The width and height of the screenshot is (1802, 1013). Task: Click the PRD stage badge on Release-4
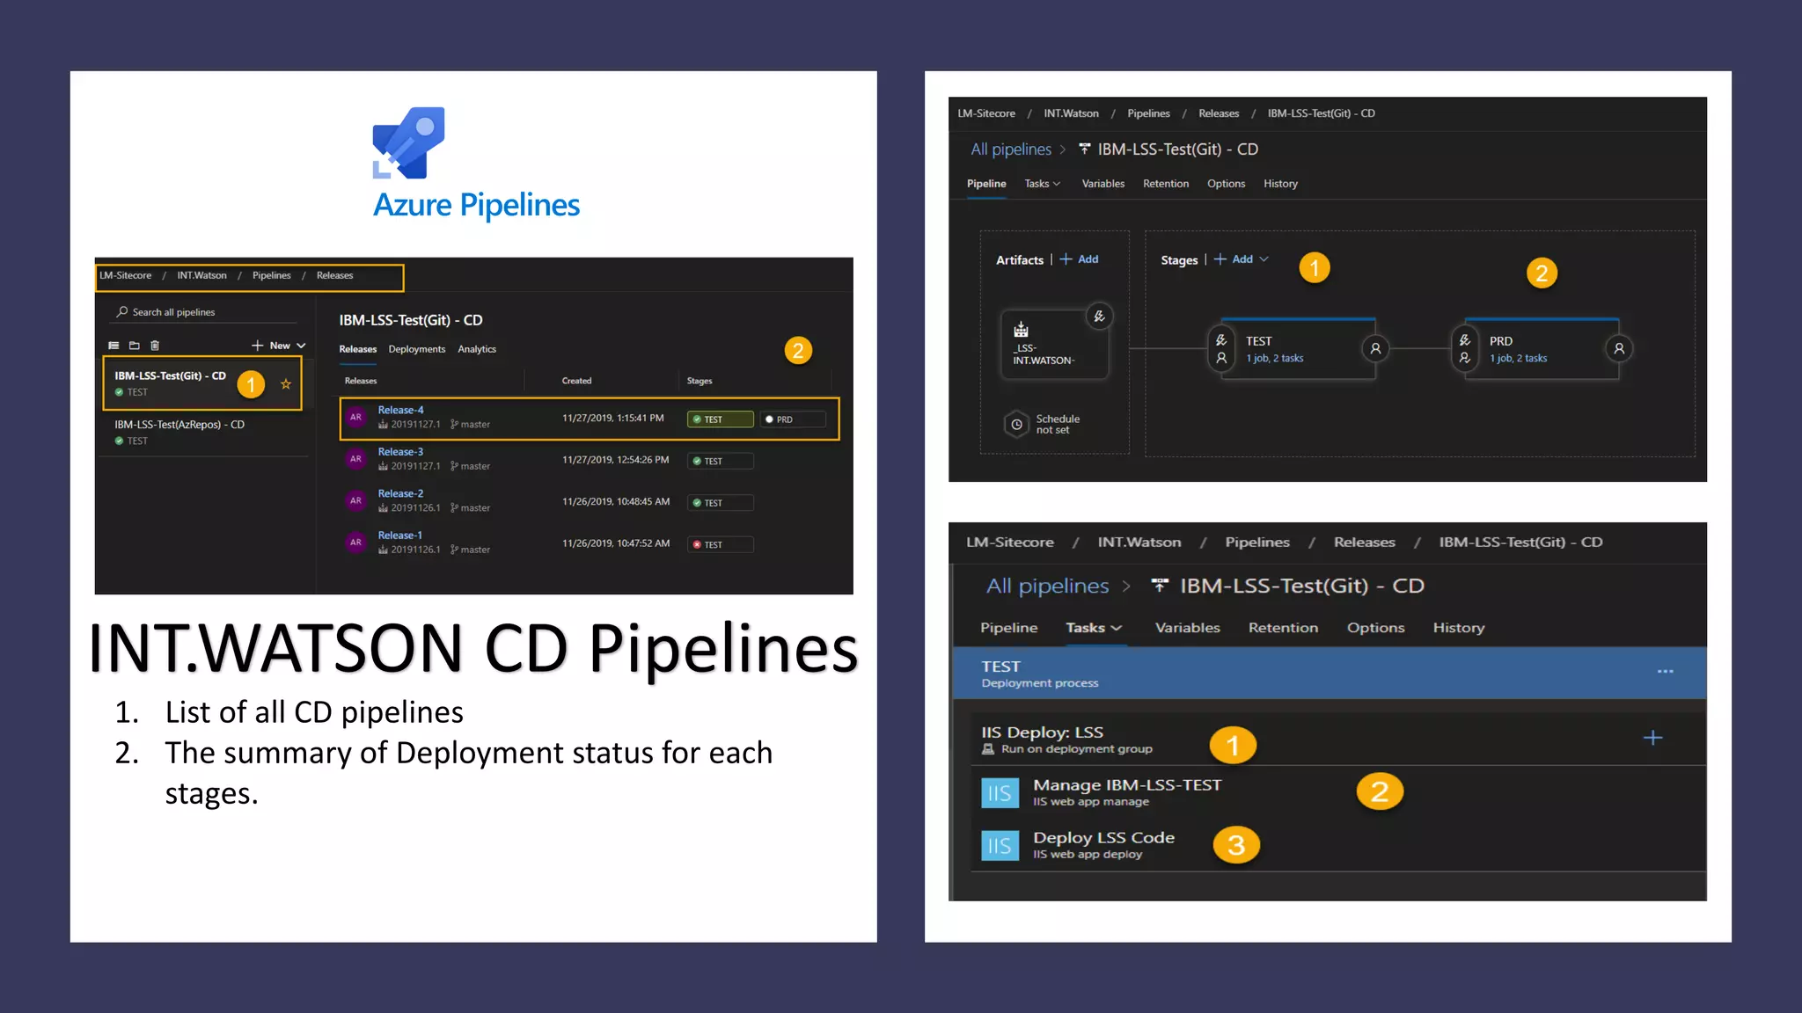tap(793, 419)
